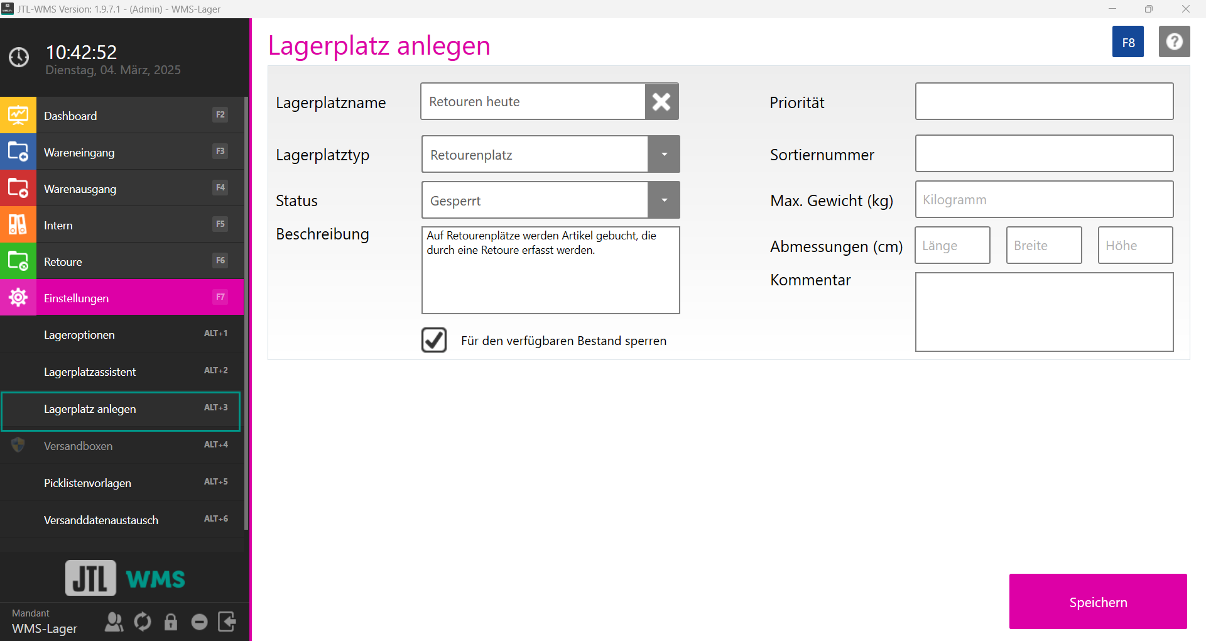1206x641 pixels.
Task: Click the blue F8 button
Action: click(1127, 42)
